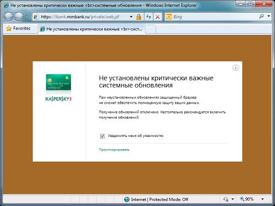Expand the address bar history dropdown
The width and height of the screenshot is (275, 206).
(131, 17)
